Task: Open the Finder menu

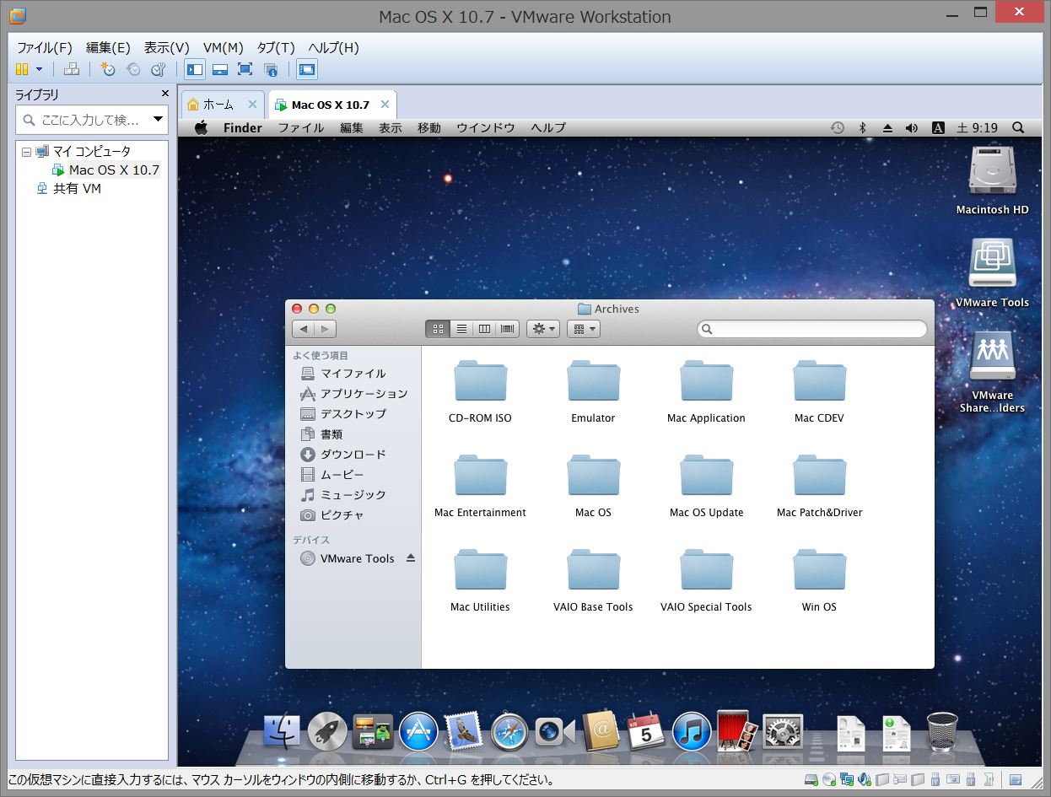Action: 242,128
